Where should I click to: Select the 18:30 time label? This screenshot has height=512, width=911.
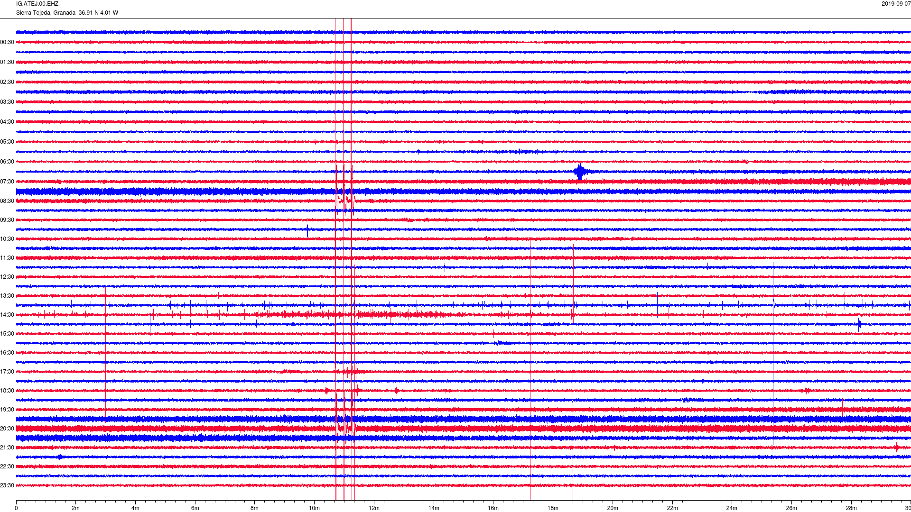(x=7, y=391)
